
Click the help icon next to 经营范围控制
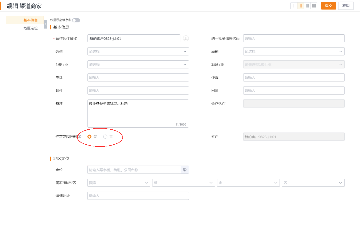point(80,137)
